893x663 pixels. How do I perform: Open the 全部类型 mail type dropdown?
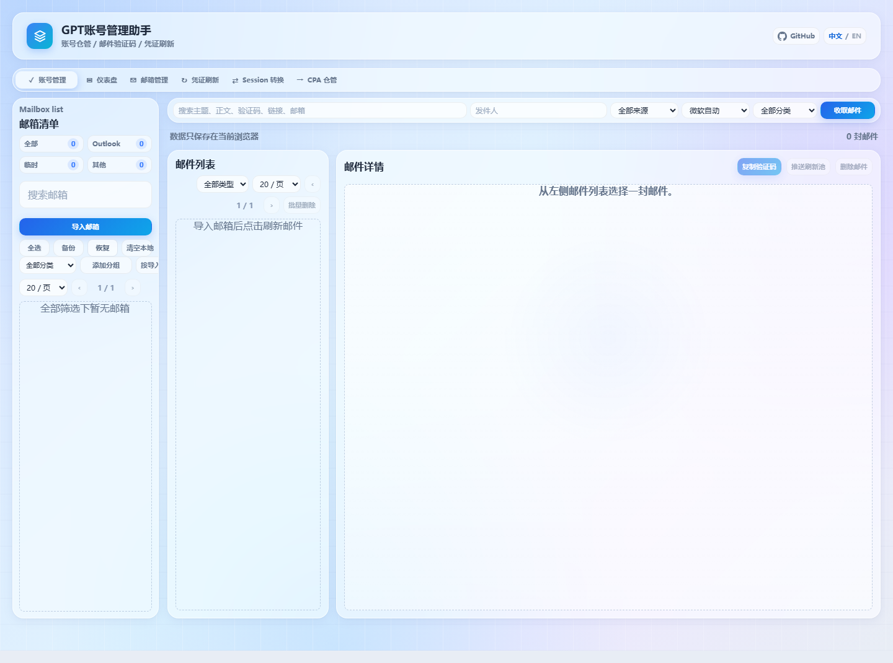223,184
